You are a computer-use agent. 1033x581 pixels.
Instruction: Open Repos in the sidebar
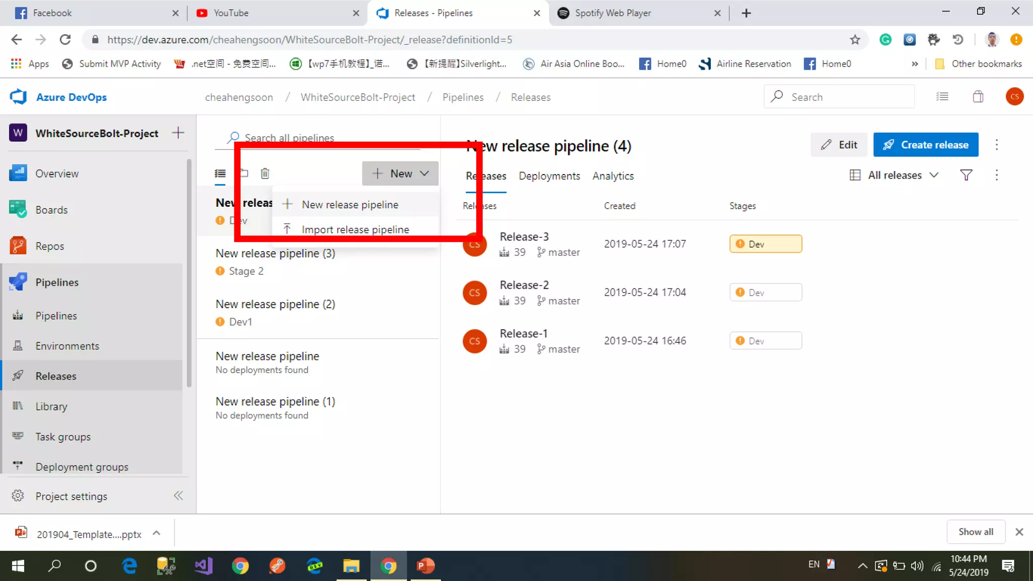pyautogui.click(x=49, y=246)
